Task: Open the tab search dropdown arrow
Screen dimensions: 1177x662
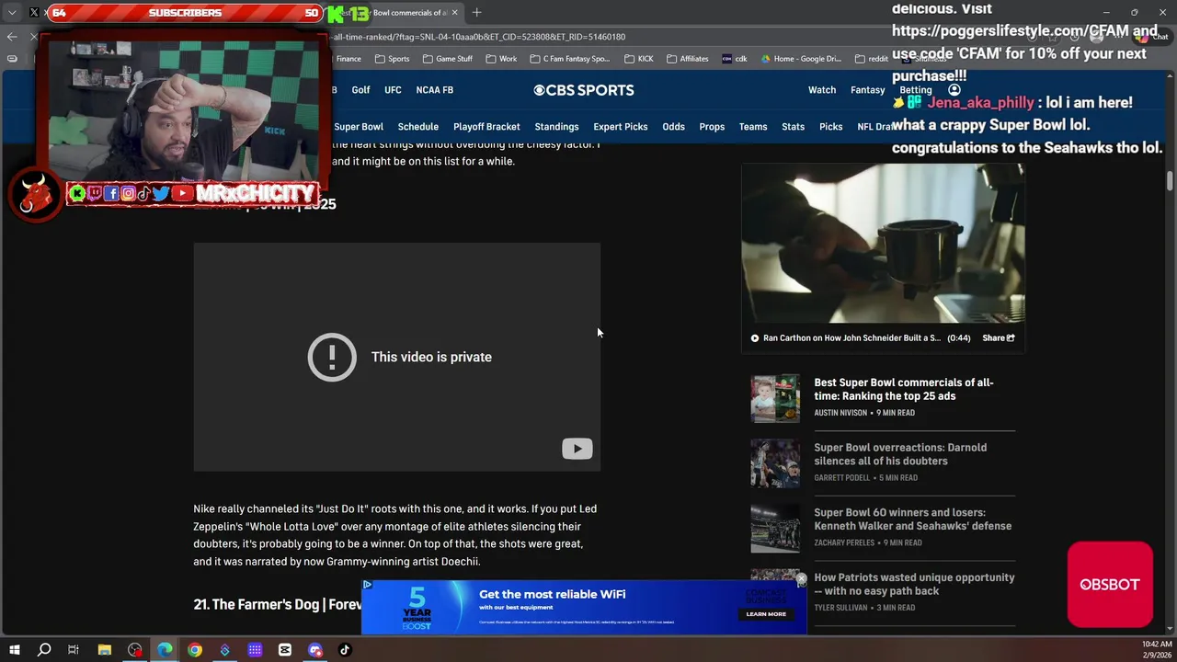Action: pyautogui.click(x=12, y=13)
